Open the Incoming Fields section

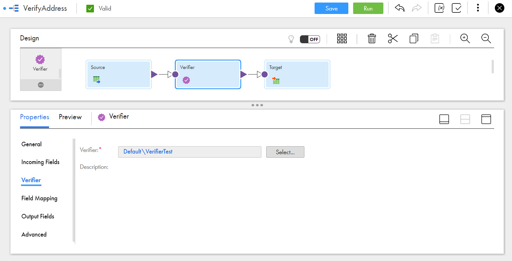click(40, 162)
